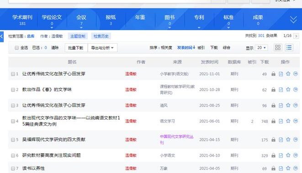Open article 读书以养性
The width and height of the screenshot is (302, 173).
[33, 168]
